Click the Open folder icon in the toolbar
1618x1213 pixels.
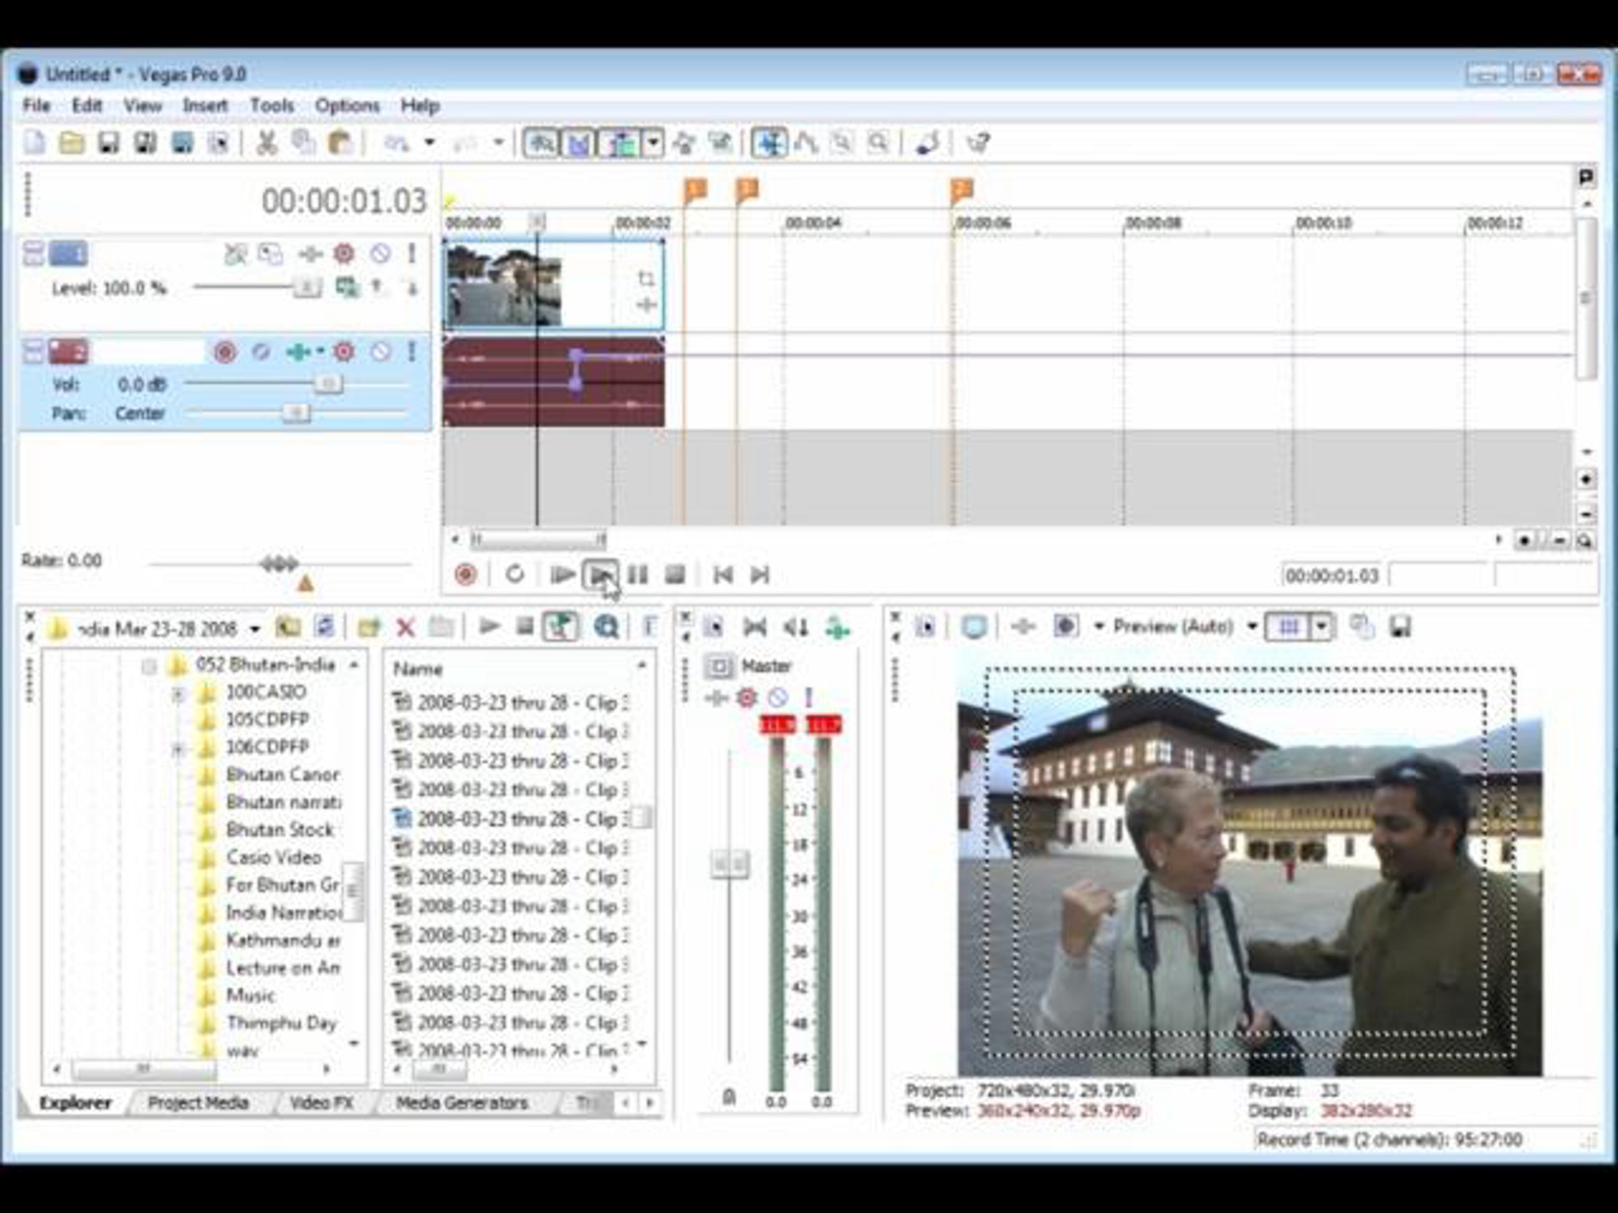pos(71,142)
